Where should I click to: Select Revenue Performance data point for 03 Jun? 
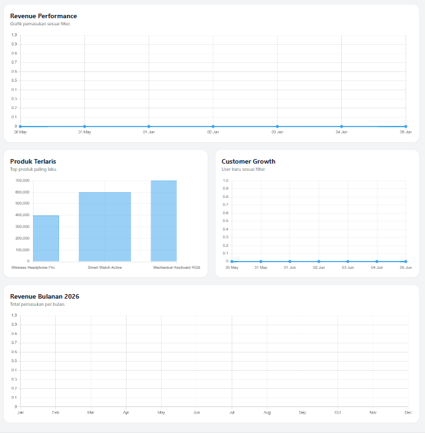point(277,127)
